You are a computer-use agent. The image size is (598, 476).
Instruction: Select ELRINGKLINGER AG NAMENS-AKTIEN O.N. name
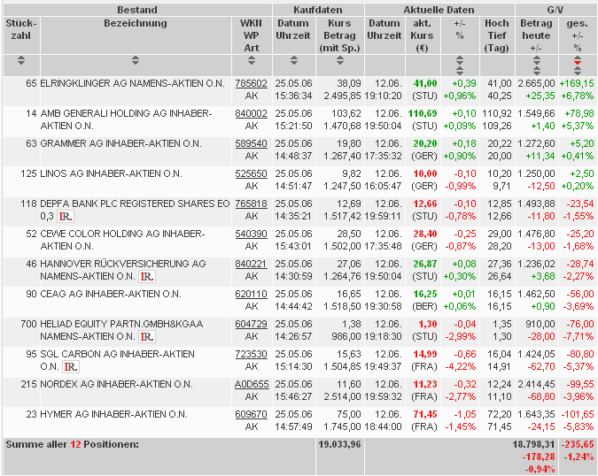tap(132, 83)
